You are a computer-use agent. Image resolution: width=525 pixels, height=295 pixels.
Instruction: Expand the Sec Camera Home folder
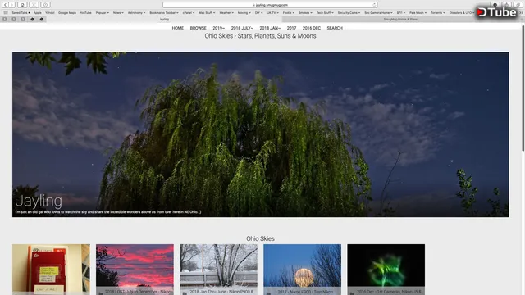pyautogui.click(x=378, y=13)
